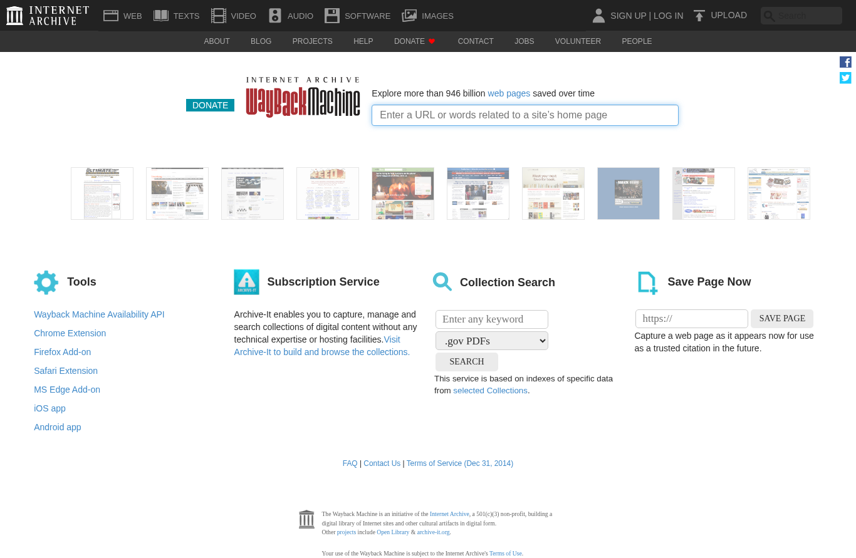This screenshot has width=856, height=558.
Task: Click the Collection Search magnifier icon
Action: (442, 282)
